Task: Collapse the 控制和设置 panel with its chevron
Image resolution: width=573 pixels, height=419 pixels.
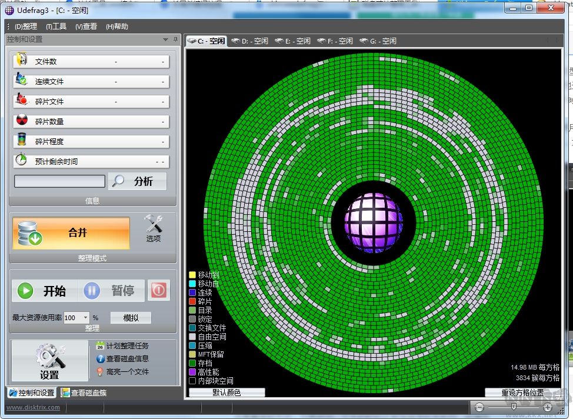Action: point(166,40)
